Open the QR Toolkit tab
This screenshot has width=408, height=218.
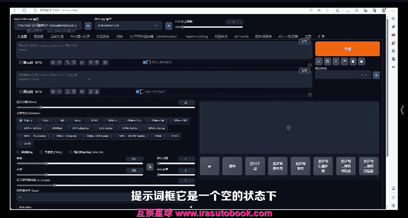[241, 37]
